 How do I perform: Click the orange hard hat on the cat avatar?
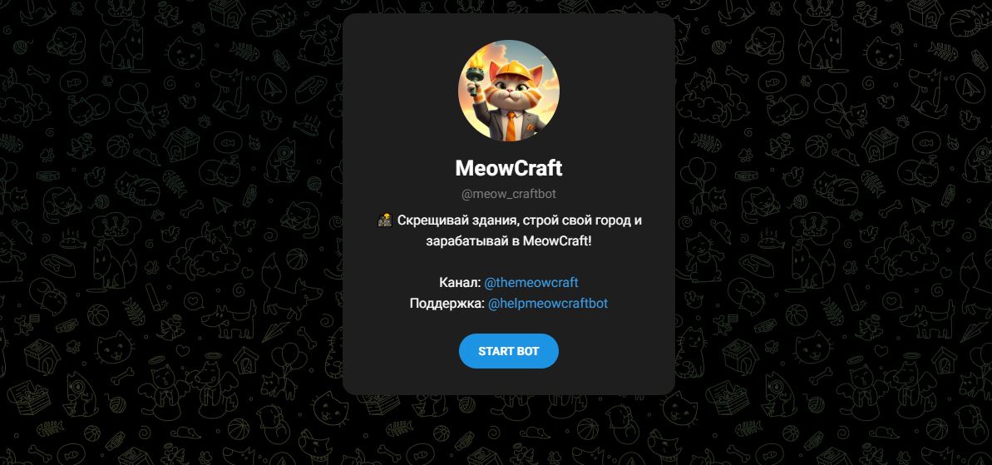pyautogui.click(x=512, y=69)
